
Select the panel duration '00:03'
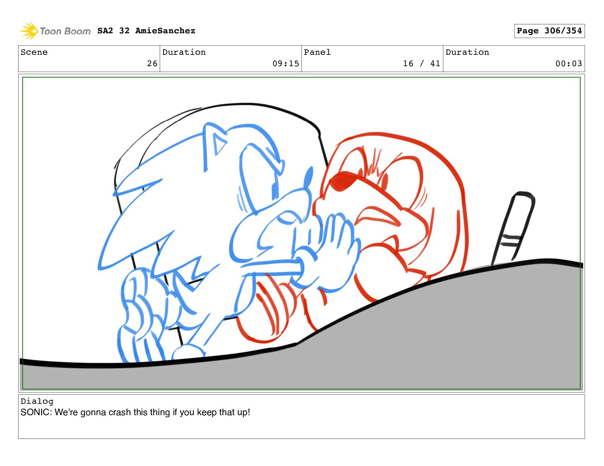(x=568, y=64)
